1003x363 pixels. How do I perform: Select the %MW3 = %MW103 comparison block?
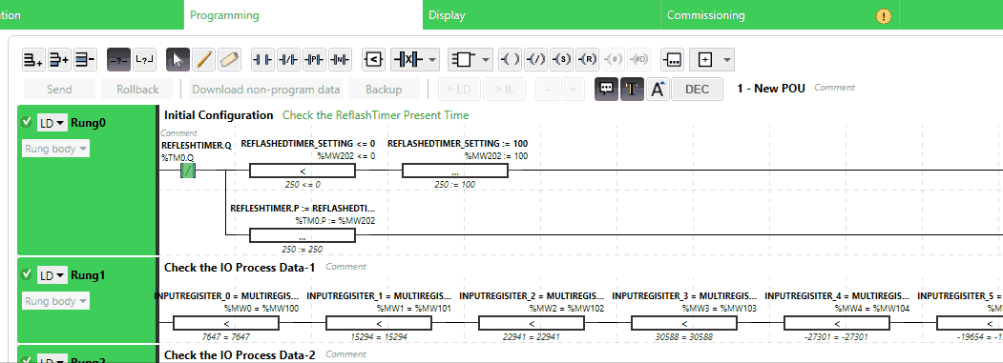pyautogui.click(x=684, y=323)
